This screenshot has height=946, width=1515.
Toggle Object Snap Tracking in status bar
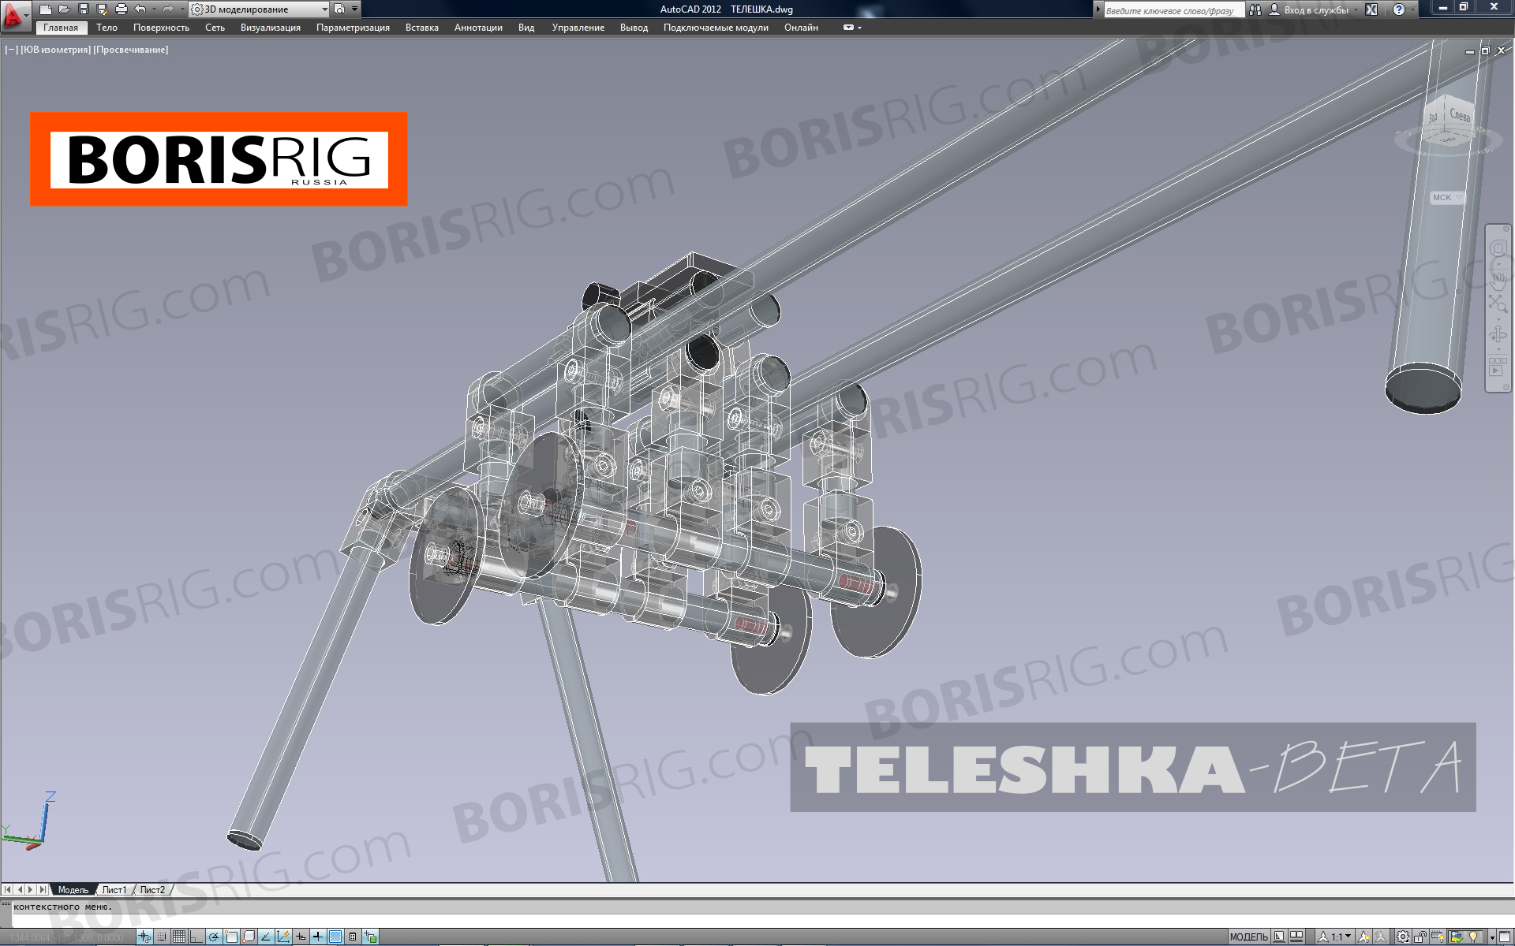(x=266, y=937)
